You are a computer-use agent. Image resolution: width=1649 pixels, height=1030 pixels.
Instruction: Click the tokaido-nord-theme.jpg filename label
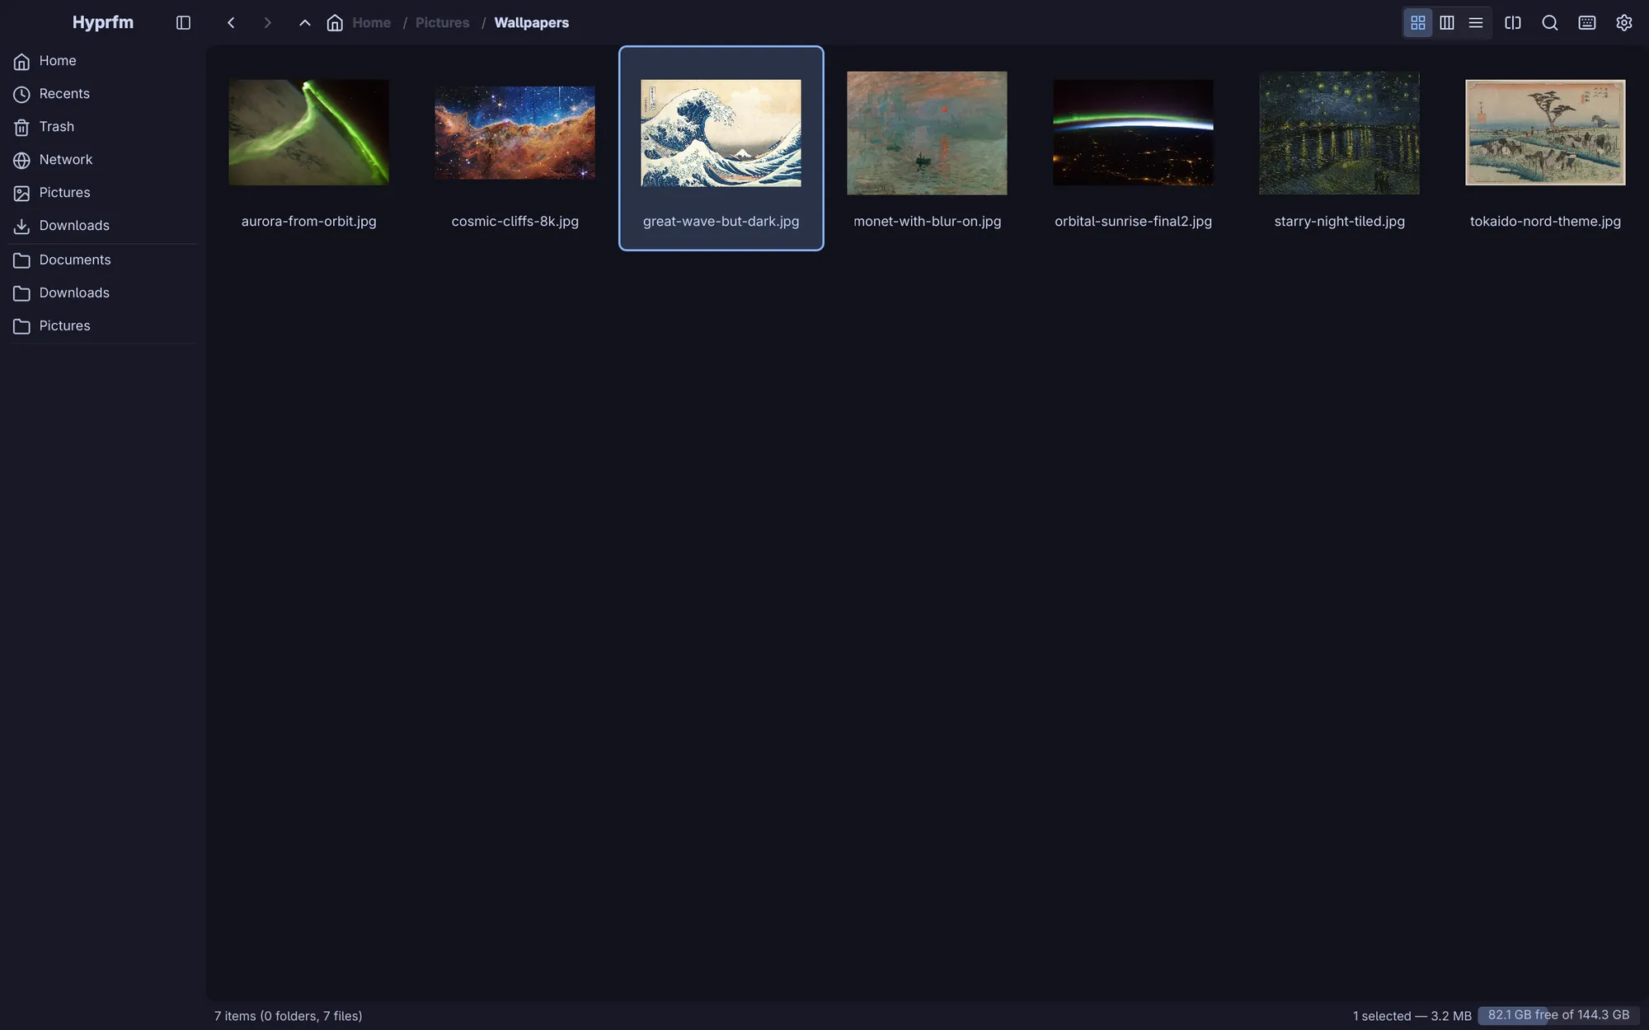pos(1545,221)
